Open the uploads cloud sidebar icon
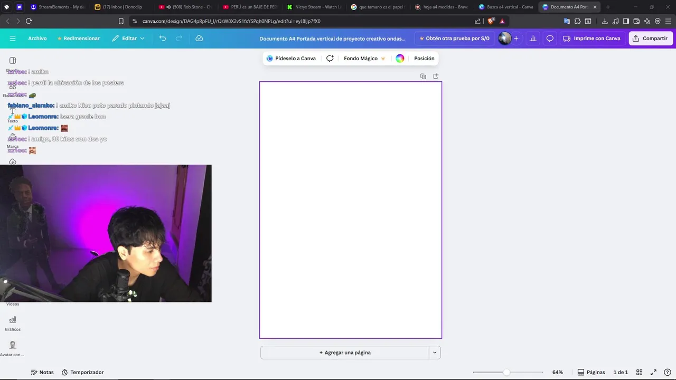The image size is (676, 380). [x=13, y=161]
